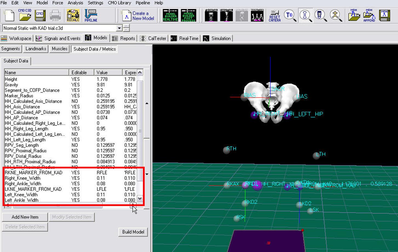Reset the camera
Screen dimensions: 398x252
[x=274, y=16]
